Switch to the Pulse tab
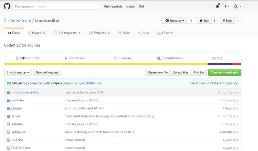Screen dimensions: 258x151 point(143,33)
